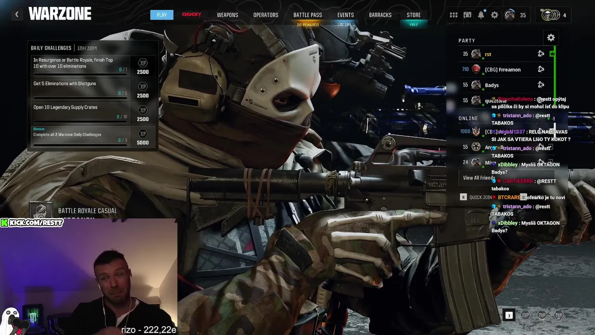This screenshot has height=335, width=595.
Task: Open the CHUCKY tab
Action: point(192,15)
